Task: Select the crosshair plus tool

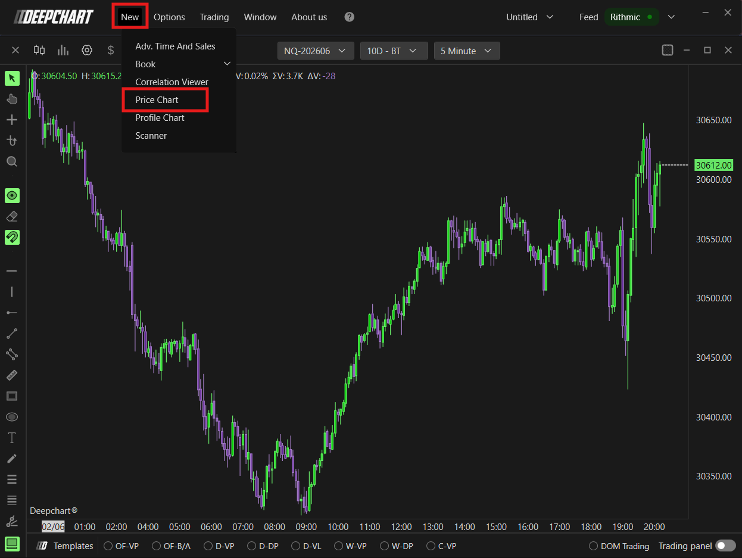Action: [12, 120]
